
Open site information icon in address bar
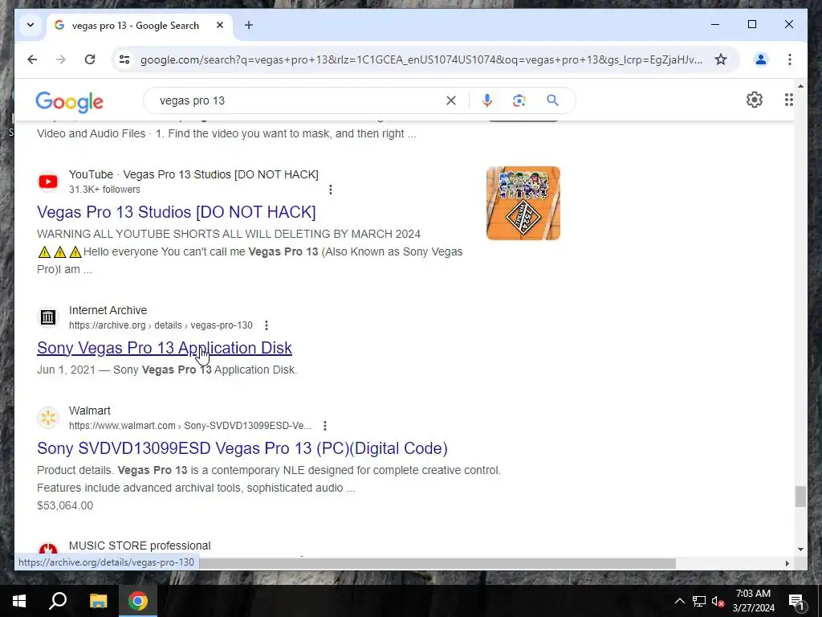click(x=124, y=59)
